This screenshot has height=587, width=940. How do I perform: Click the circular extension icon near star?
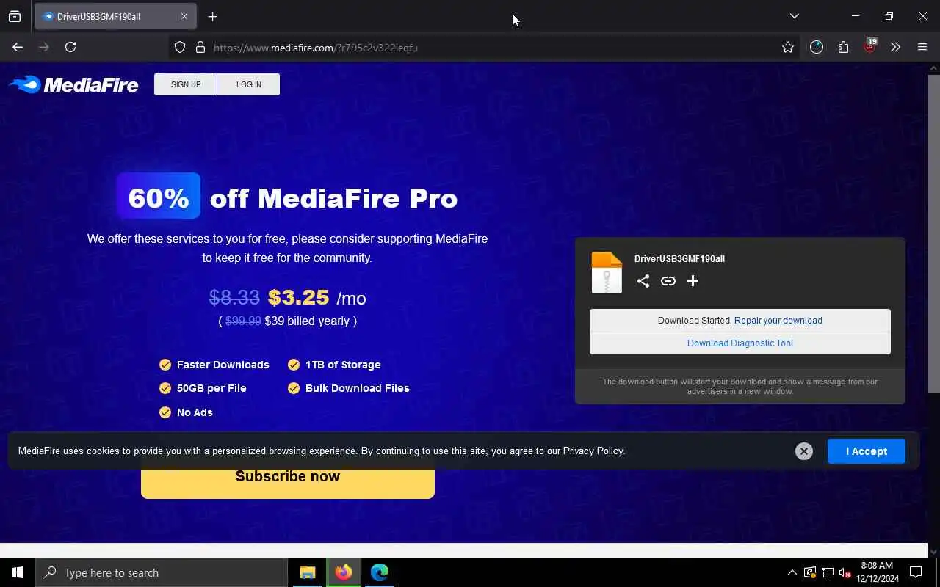(817, 47)
